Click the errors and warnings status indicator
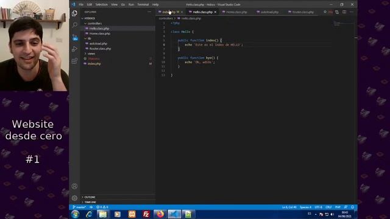The image size is (390, 219). click(102, 207)
